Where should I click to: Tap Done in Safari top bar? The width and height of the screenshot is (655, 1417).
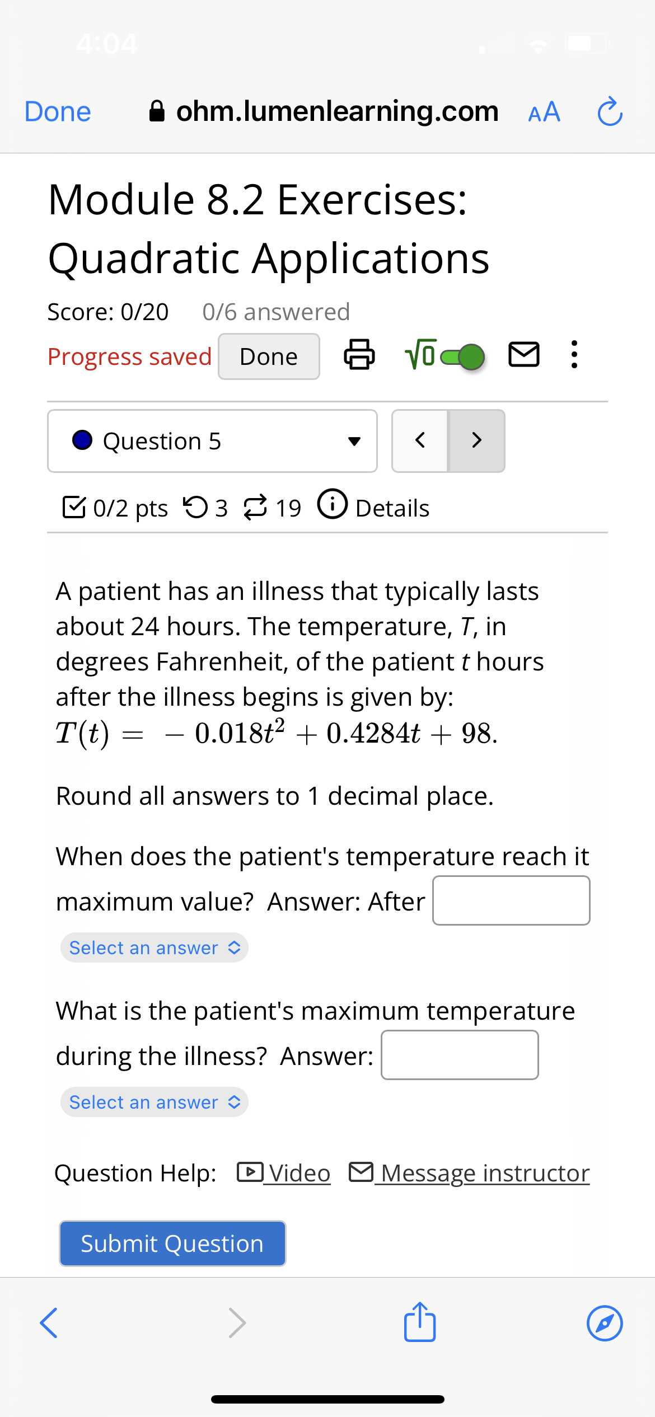tap(56, 111)
